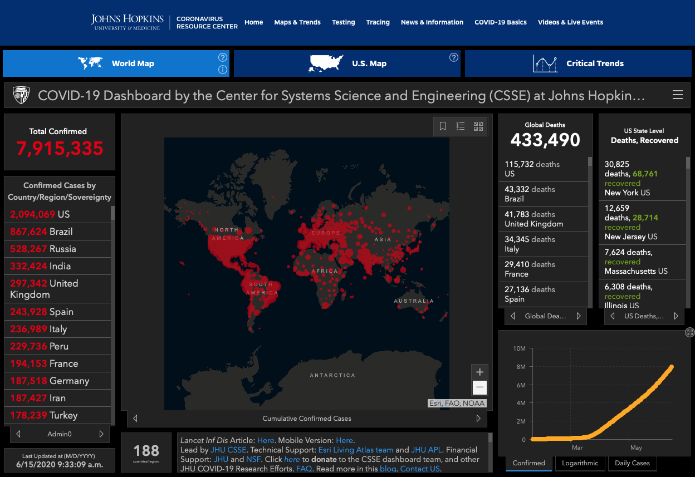Viewport: 695px width, 477px height.
Task: Click the confirmed cases list scrollbar
Action: click(x=113, y=213)
